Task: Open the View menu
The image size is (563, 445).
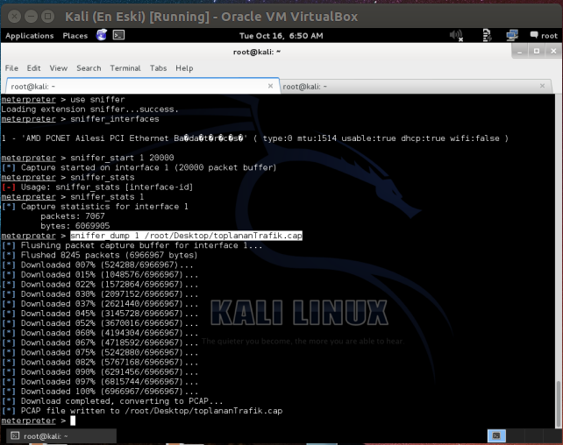Action: 59,68
